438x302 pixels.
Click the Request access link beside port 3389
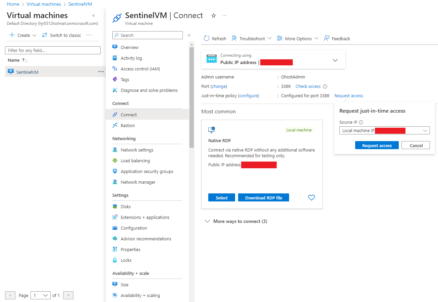coord(349,96)
